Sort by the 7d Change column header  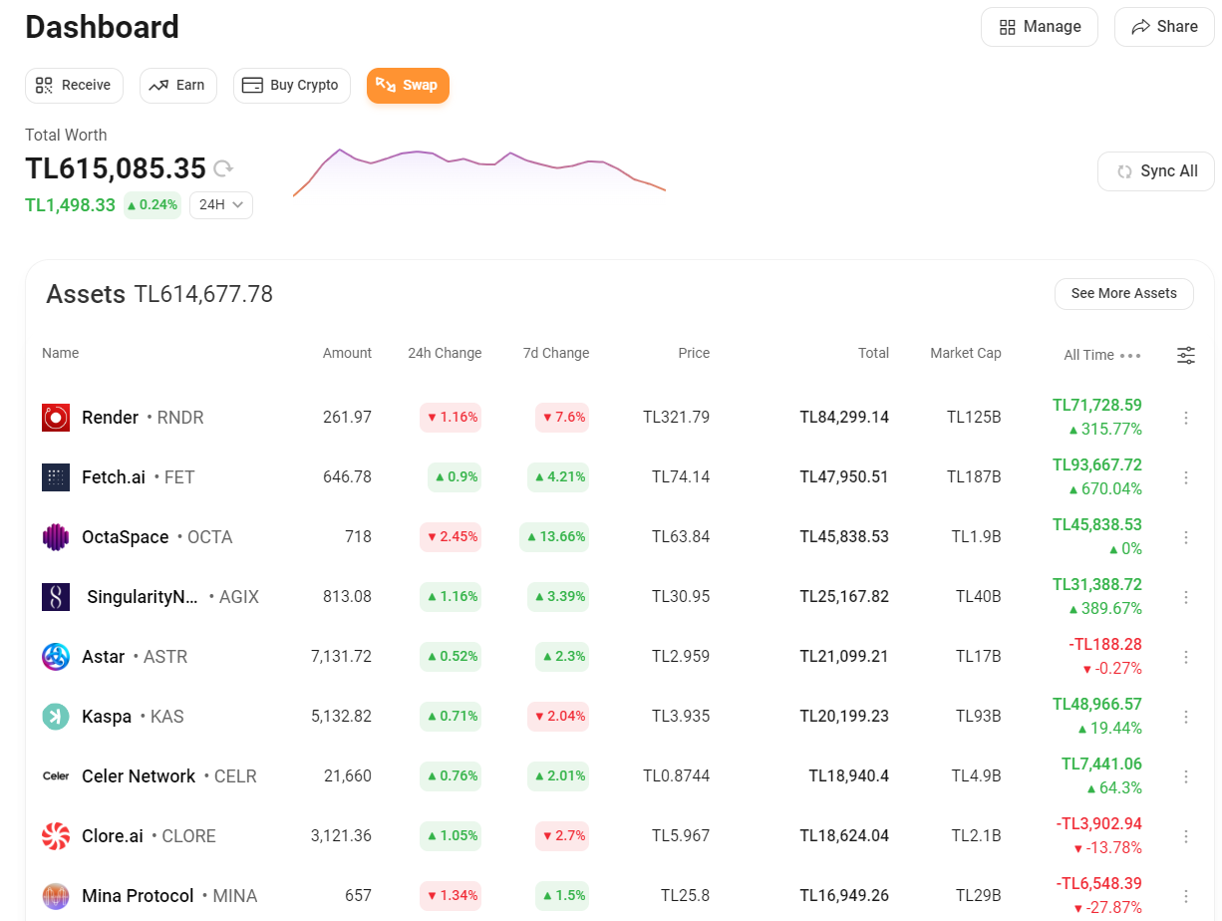(556, 353)
